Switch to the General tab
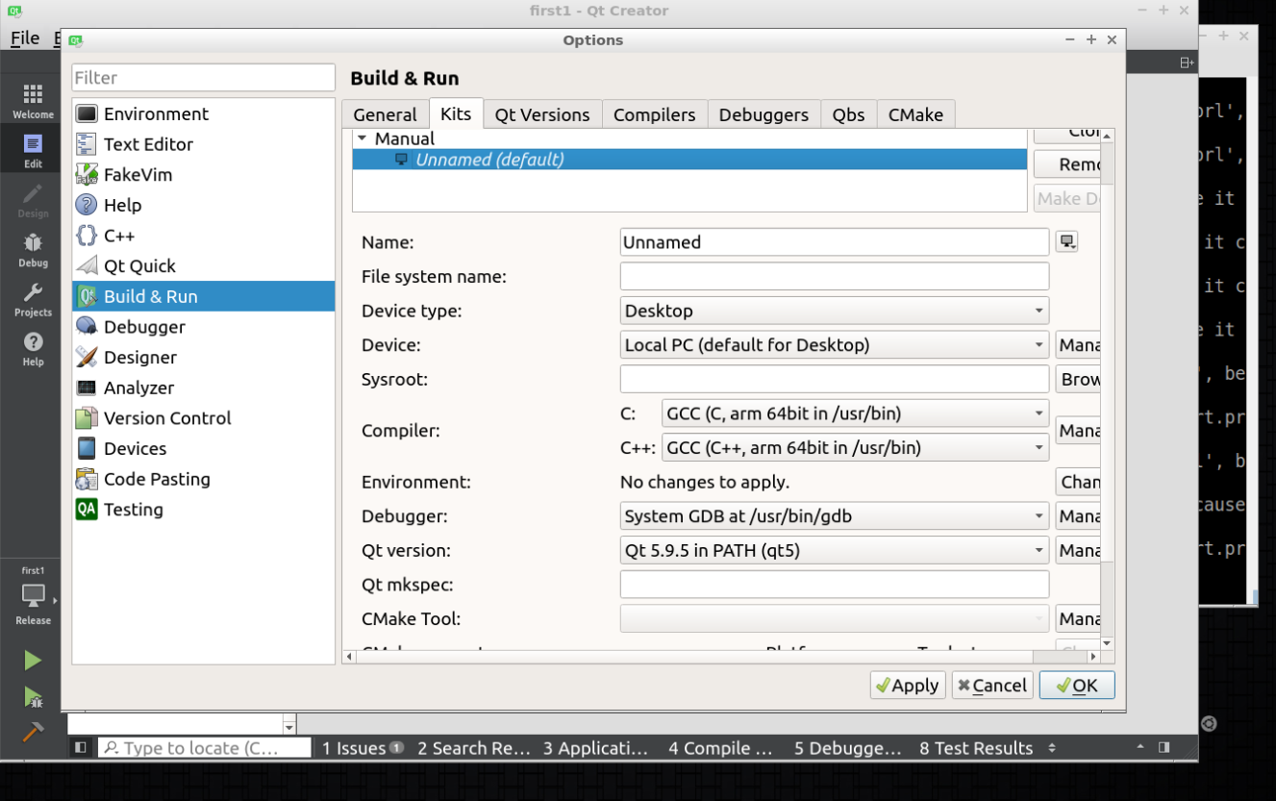This screenshot has height=801, width=1276. [x=385, y=114]
